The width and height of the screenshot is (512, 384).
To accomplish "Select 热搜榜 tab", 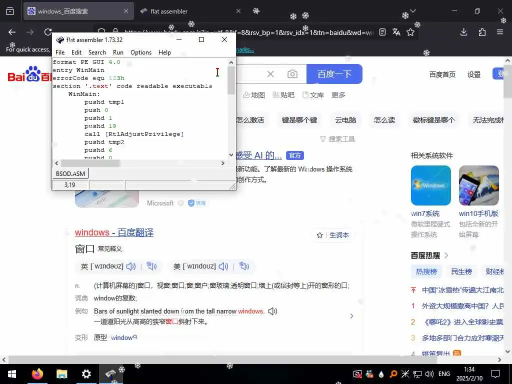I will pyautogui.click(x=426, y=271).
